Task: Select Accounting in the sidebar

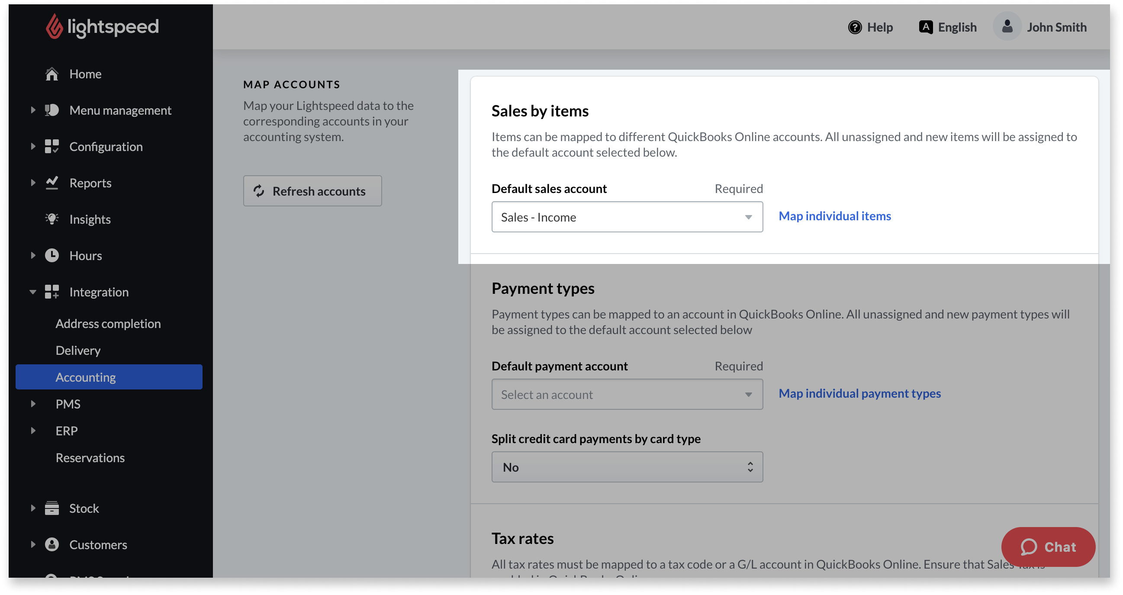Action: click(86, 377)
